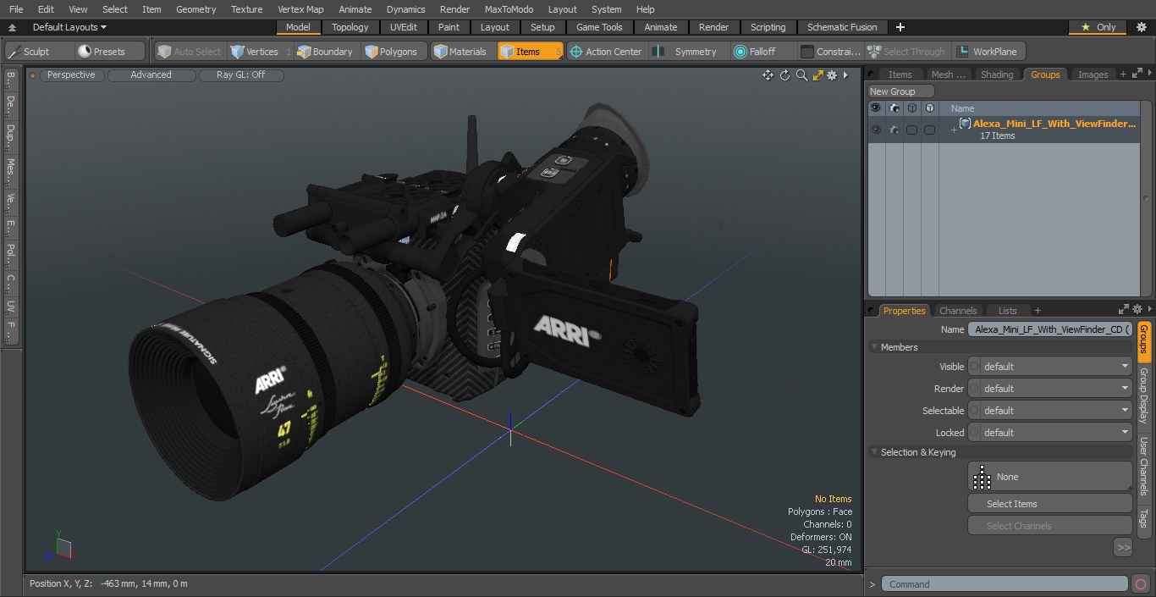Click the viewport right-arrow options icon
This screenshot has height=597, width=1156.
(x=845, y=75)
